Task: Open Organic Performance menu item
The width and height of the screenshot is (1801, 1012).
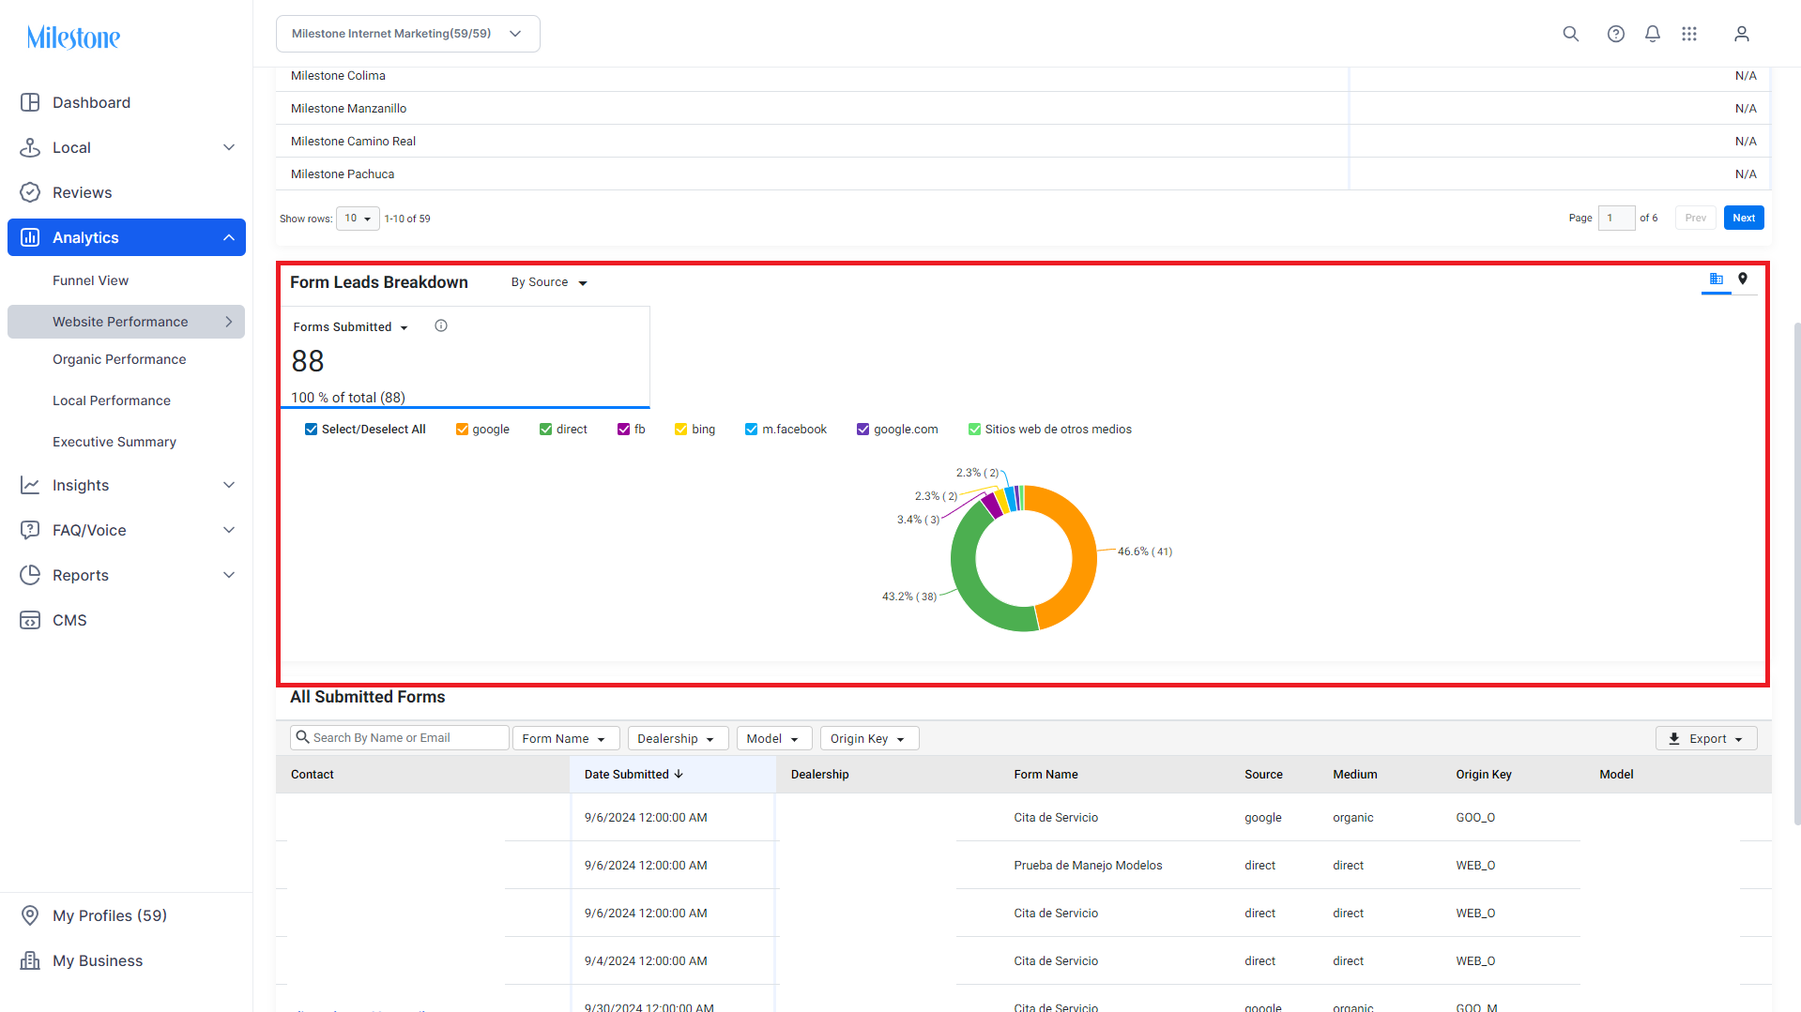Action: tap(119, 359)
